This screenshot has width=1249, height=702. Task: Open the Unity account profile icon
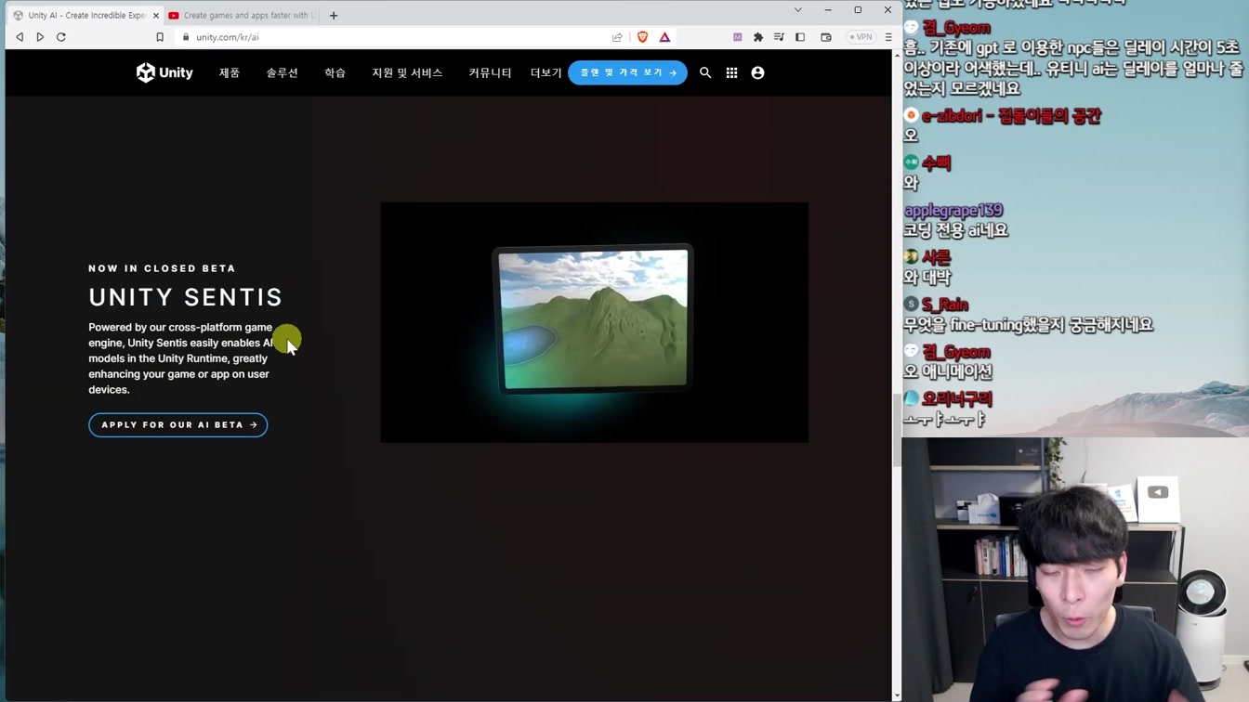[x=757, y=72]
